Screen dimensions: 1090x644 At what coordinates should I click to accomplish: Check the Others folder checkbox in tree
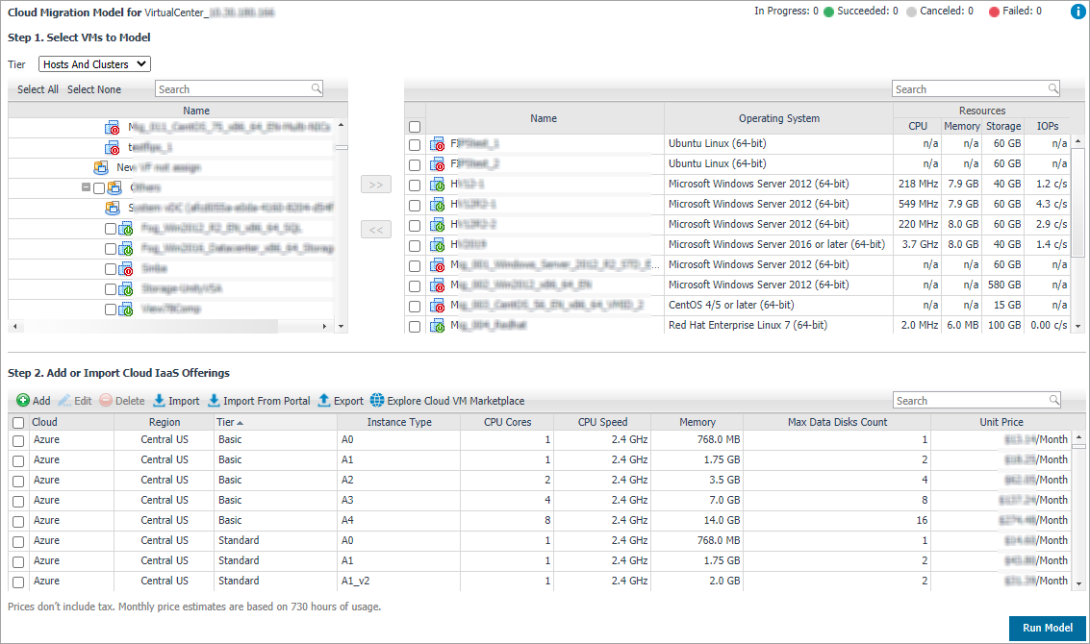click(x=99, y=188)
